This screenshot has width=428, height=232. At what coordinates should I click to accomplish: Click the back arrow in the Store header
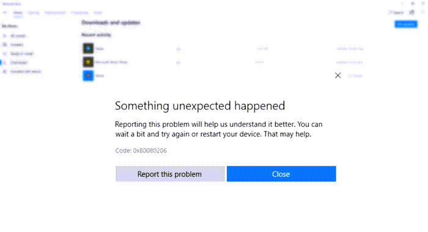point(5,13)
